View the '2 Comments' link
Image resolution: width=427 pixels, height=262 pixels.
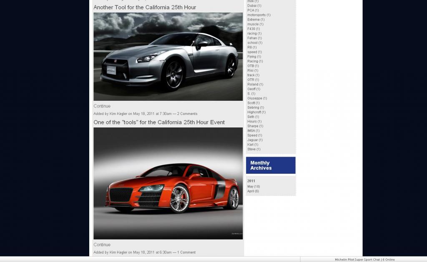(187, 114)
